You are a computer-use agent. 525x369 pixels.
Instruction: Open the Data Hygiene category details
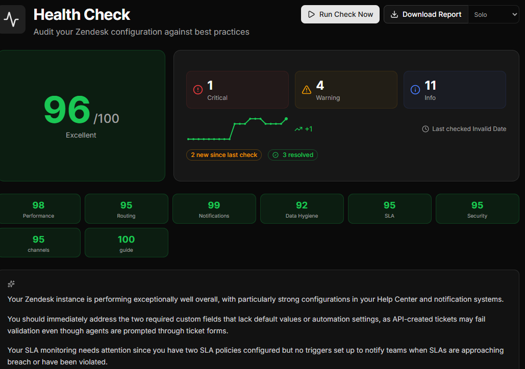[302, 208]
